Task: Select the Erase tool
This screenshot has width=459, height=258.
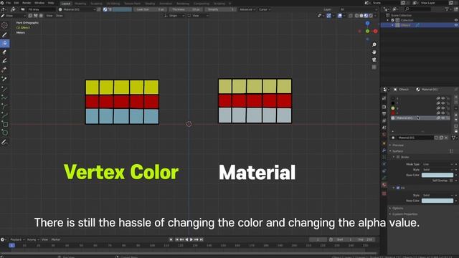Action: click(x=5, y=52)
